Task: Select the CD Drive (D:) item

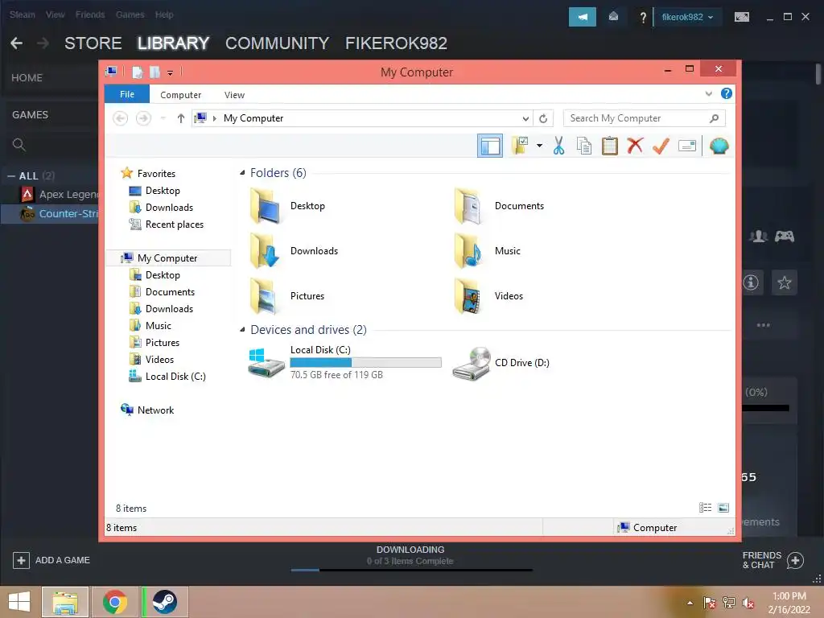Action: pos(501,363)
